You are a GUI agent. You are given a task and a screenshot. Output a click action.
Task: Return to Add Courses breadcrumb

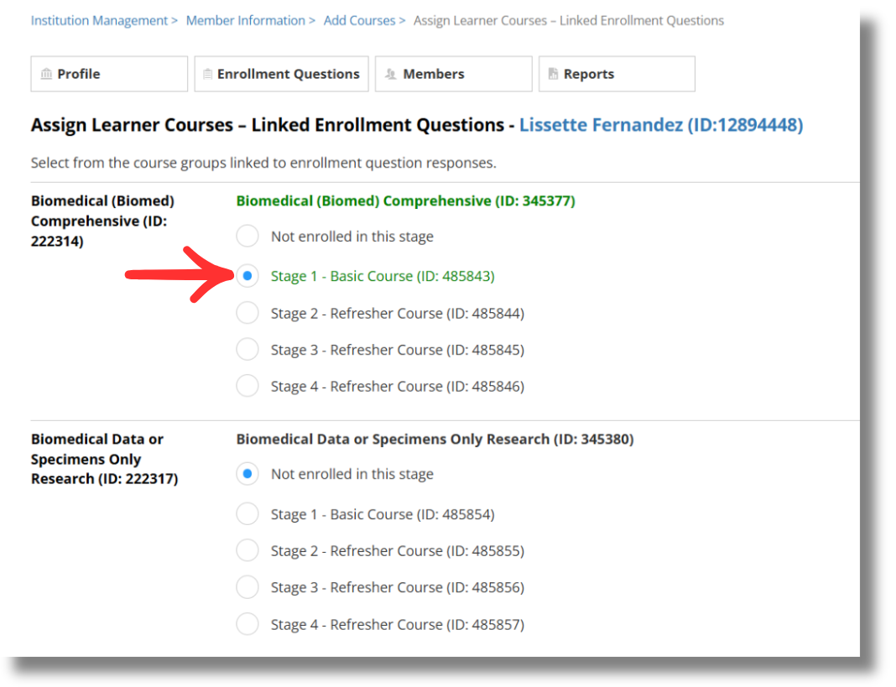359,21
